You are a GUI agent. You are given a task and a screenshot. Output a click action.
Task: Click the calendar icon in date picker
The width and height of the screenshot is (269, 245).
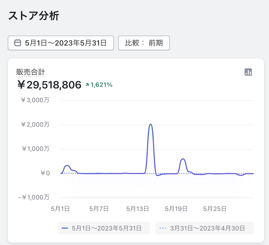click(17, 43)
